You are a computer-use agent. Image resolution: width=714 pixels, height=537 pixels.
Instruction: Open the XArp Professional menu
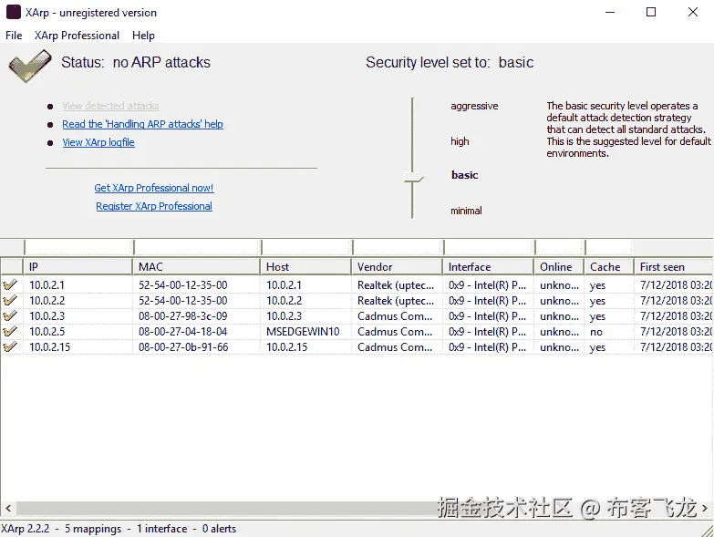(x=77, y=36)
